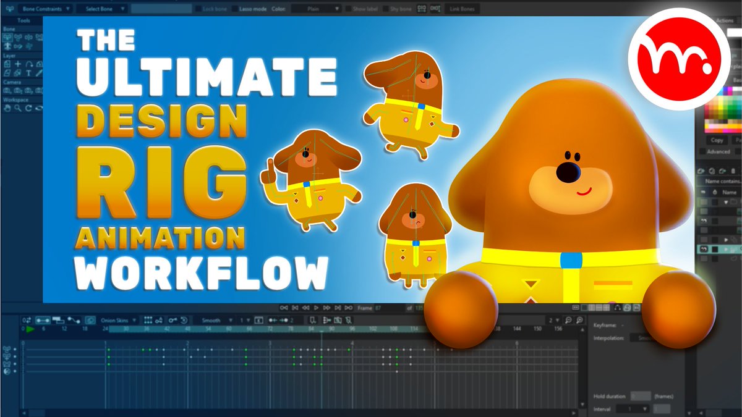Open the Actions tab
742x417 pixels.
pos(725,20)
